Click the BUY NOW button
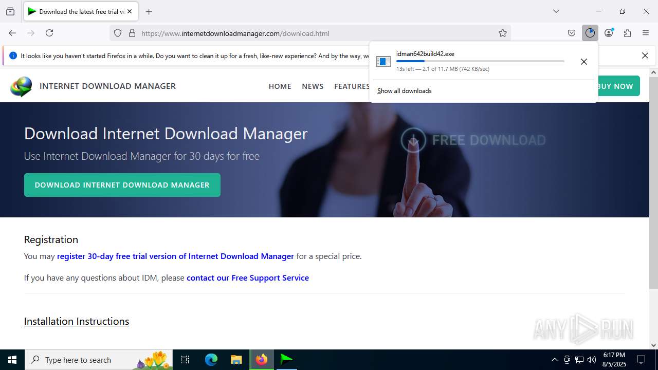This screenshot has height=370, width=658. tap(618, 86)
